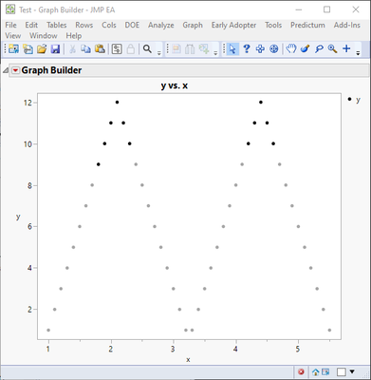Toggle the status bar checkbox

click(x=342, y=371)
